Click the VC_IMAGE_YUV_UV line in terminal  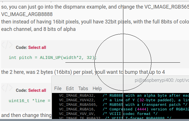click(x=108, y=114)
